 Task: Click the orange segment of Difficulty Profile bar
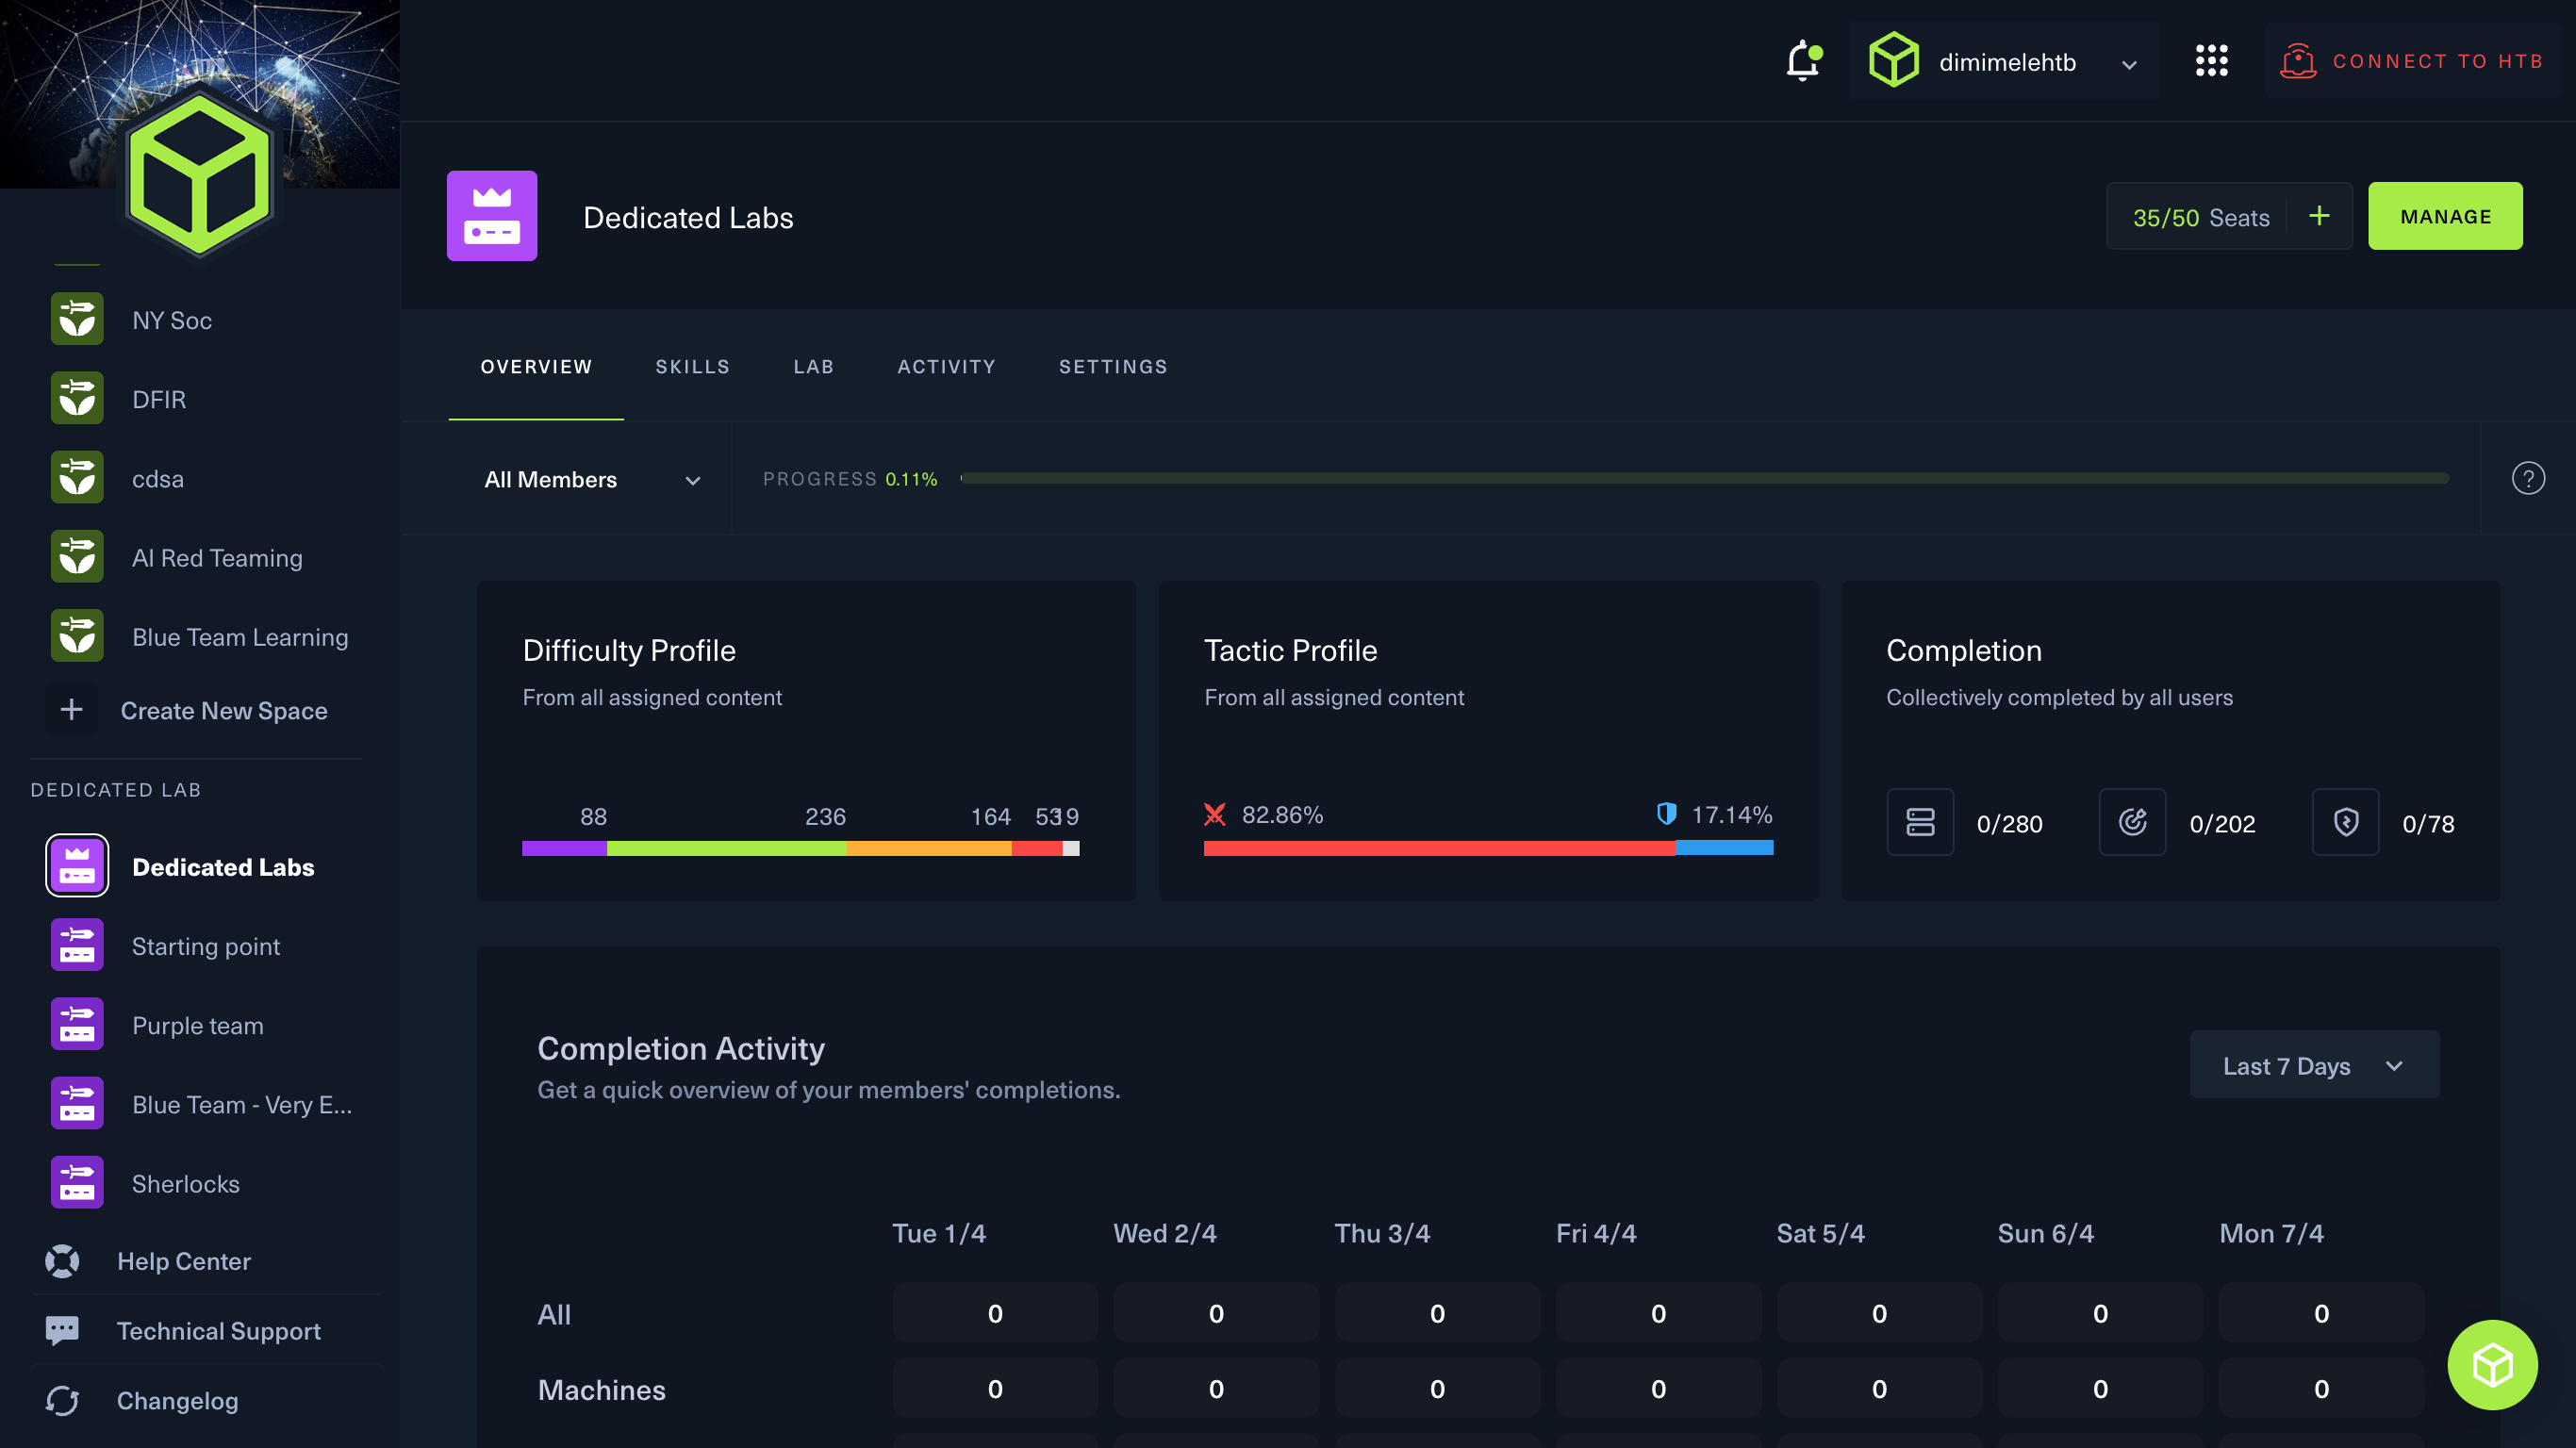coord(929,848)
